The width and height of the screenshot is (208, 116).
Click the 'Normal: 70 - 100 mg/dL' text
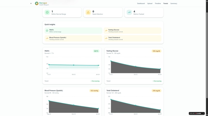(113, 53)
